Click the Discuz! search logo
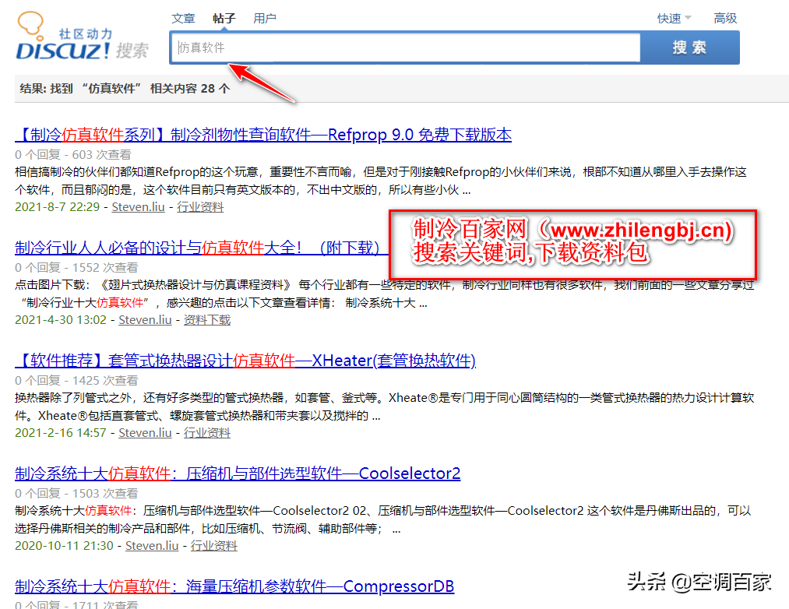Screen dimensions: 789x609 (83, 37)
